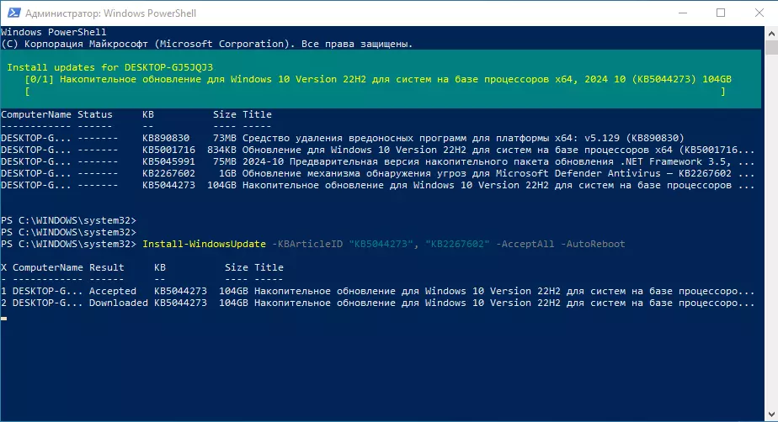Click the vertical scrollbar track
This screenshot has height=422, width=778.
click(x=770, y=252)
